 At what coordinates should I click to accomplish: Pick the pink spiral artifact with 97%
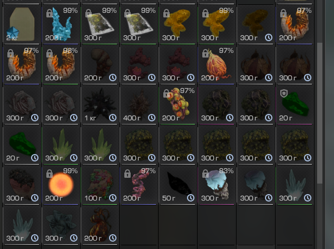click(x=139, y=185)
